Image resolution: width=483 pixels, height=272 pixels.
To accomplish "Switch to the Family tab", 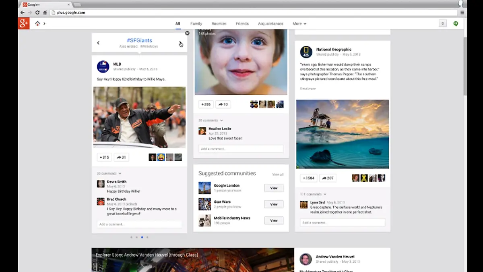I will pyautogui.click(x=196, y=24).
